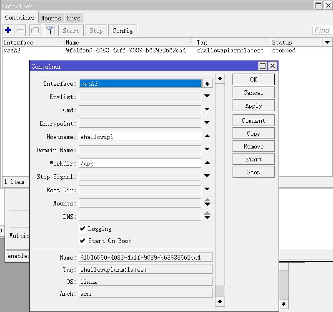Viewport: 333px width, 312px height.
Task: Expand the Stop Signal field
Action: (x=207, y=176)
